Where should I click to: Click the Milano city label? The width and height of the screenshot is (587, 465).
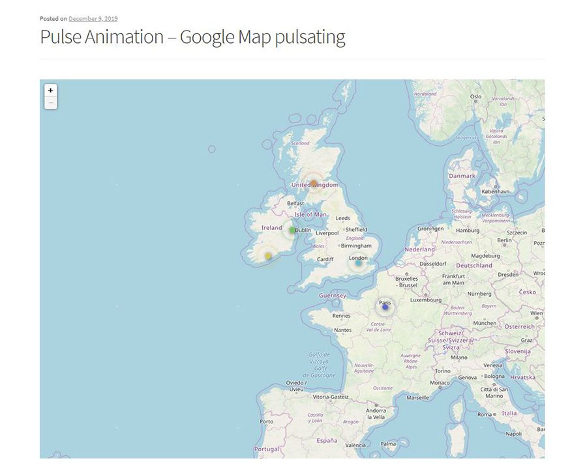[459, 358]
